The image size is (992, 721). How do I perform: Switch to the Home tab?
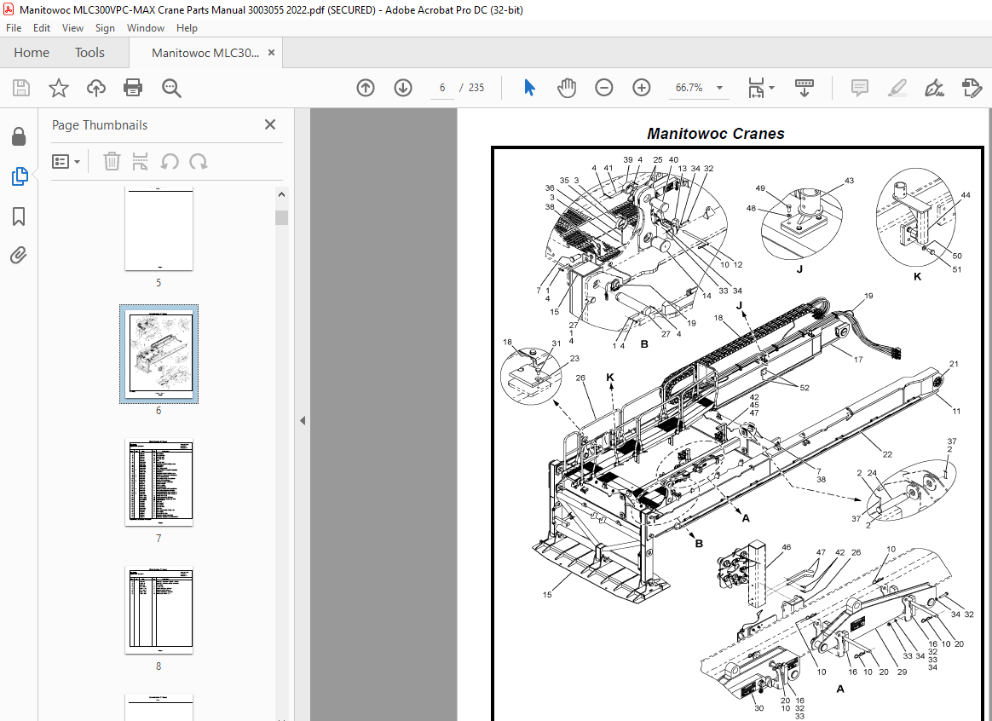tap(32, 53)
